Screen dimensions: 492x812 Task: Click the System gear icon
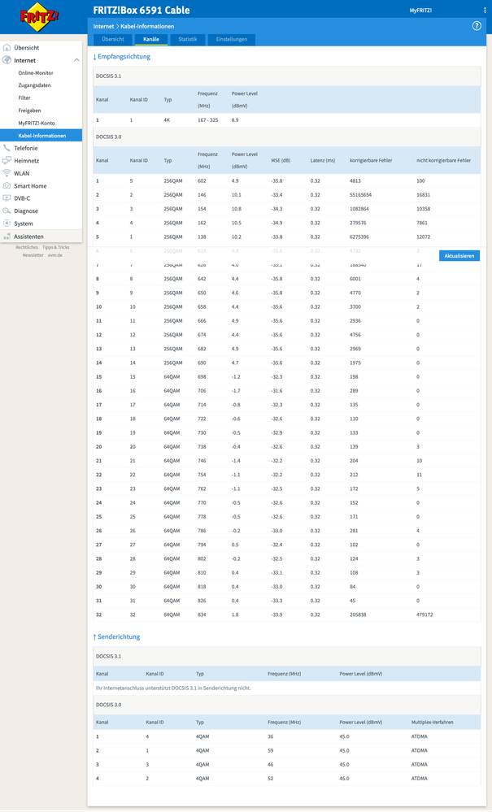7,224
